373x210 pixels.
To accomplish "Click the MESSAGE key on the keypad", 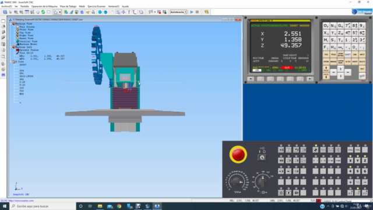I will click(333, 62).
